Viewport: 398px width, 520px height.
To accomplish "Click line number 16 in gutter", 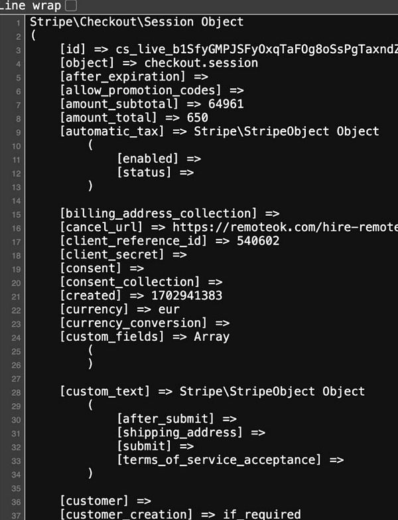I will 17,228.
